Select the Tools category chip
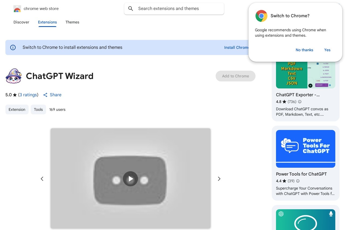This screenshot has height=230, width=345. pyautogui.click(x=38, y=109)
